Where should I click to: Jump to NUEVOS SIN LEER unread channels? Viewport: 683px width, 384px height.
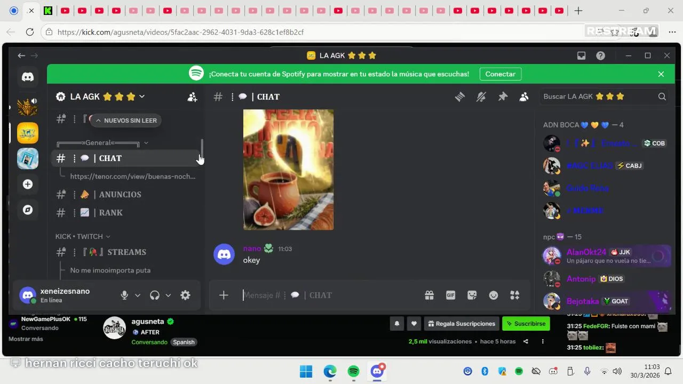[x=126, y=121]
